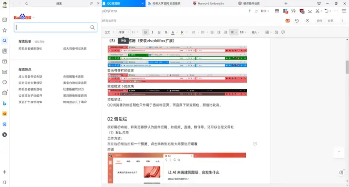
Task: Expand the Baidu search engine chevron
Action: coord(33,17)
